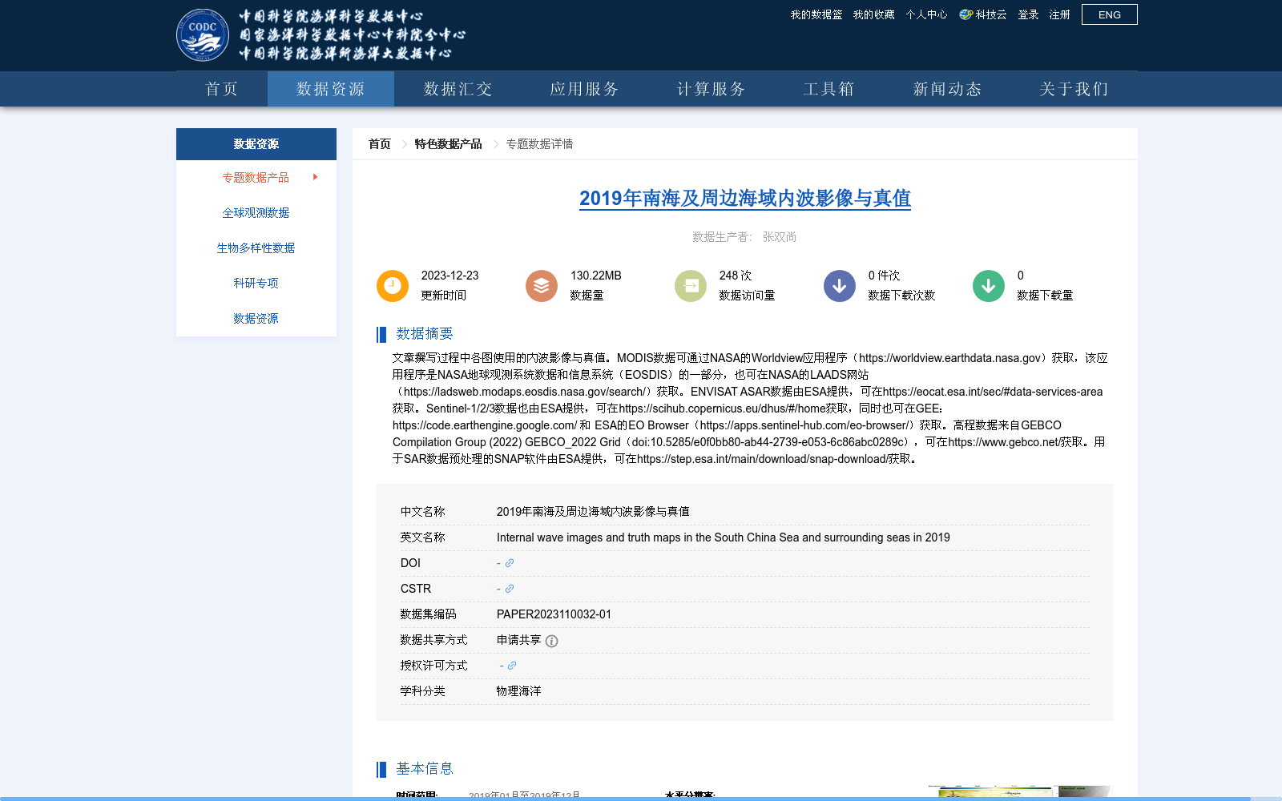Click the blue download count icon
Image resolution: width=1282 pixels, height=801 pixels.
coord(840,286)
